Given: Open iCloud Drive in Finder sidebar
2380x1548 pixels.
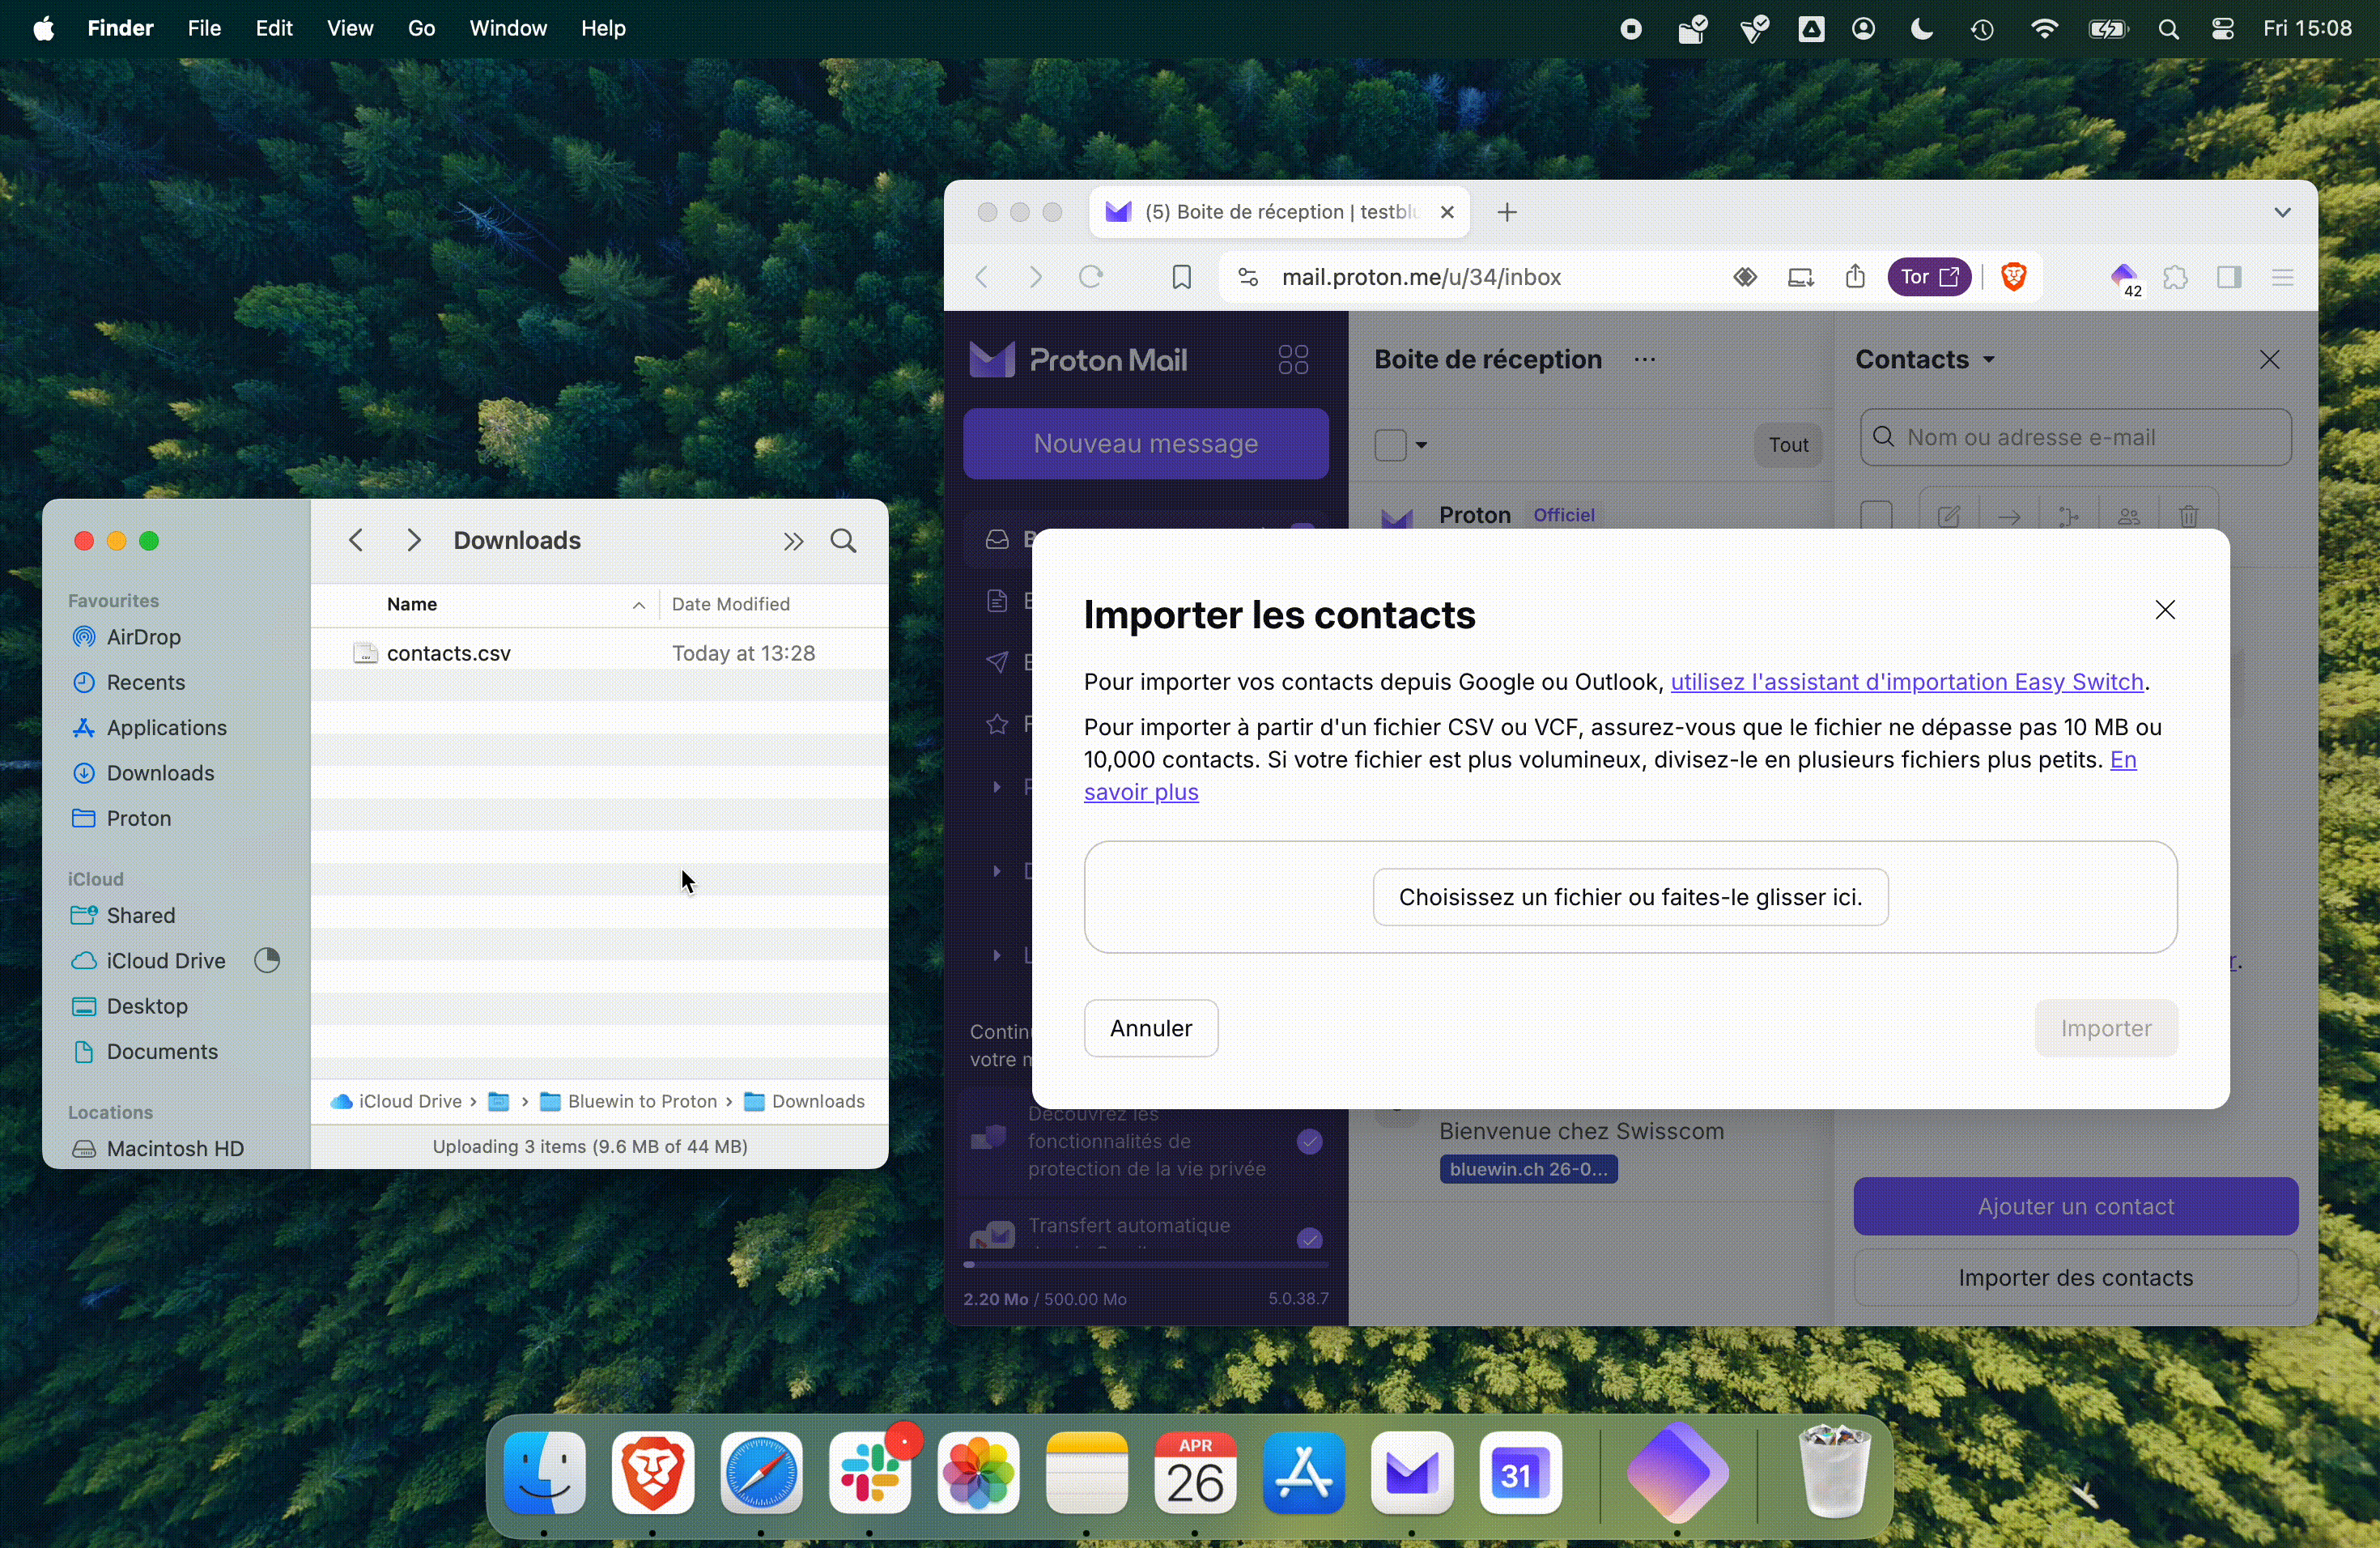Looking at the screenshot, I should [x=165, y=961].
